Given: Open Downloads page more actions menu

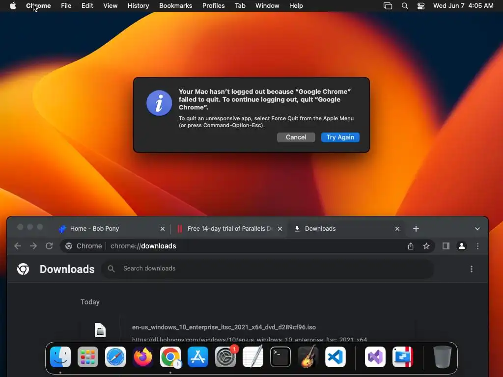Looking at the screenshot, I should tap(471, 269).
